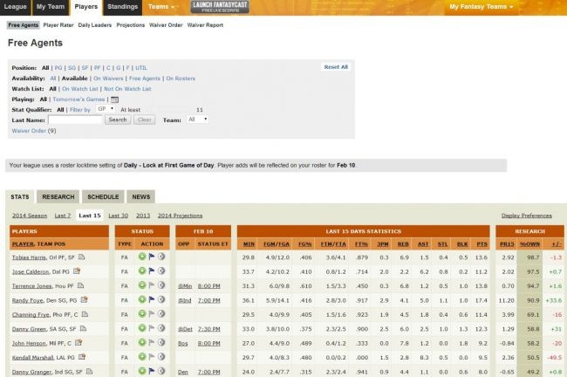Add Danny Green using plus icon

tap(142, 328)
